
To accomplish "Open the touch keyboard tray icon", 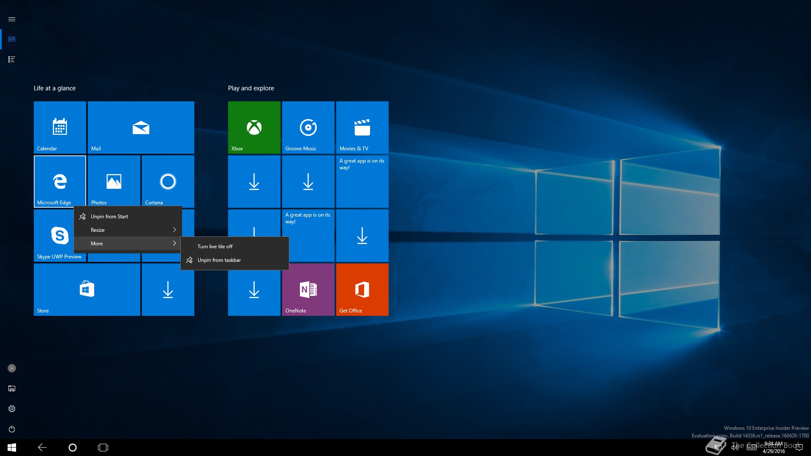I will click(752, 448).
